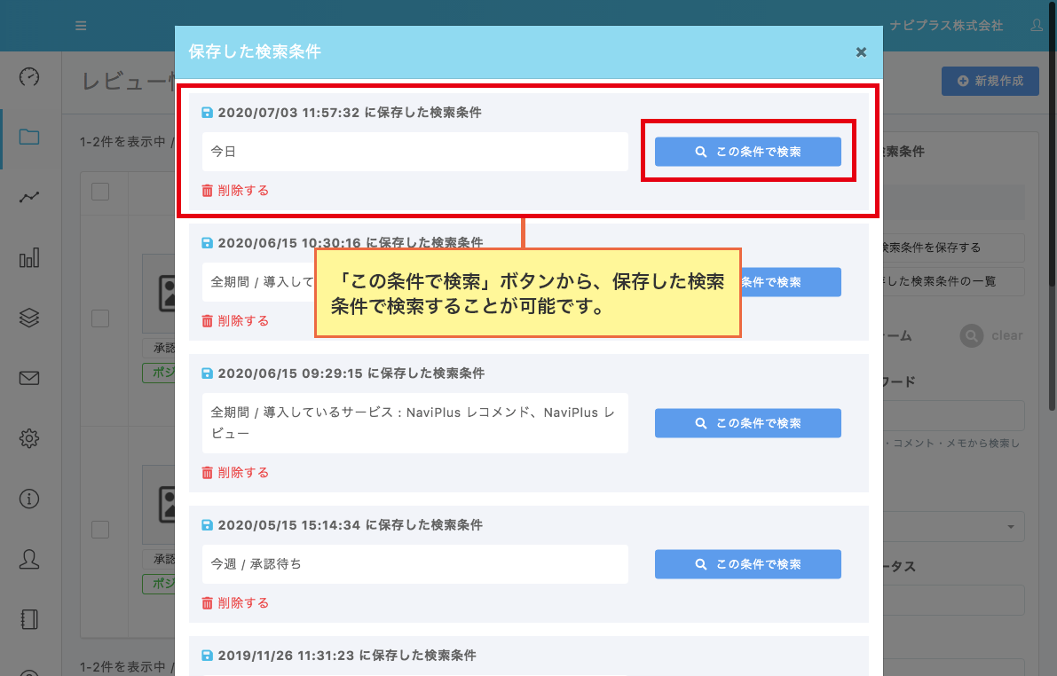1057x676 pixels.
Task: Click the keyword input field in search panel
Action: coord(954,416)
